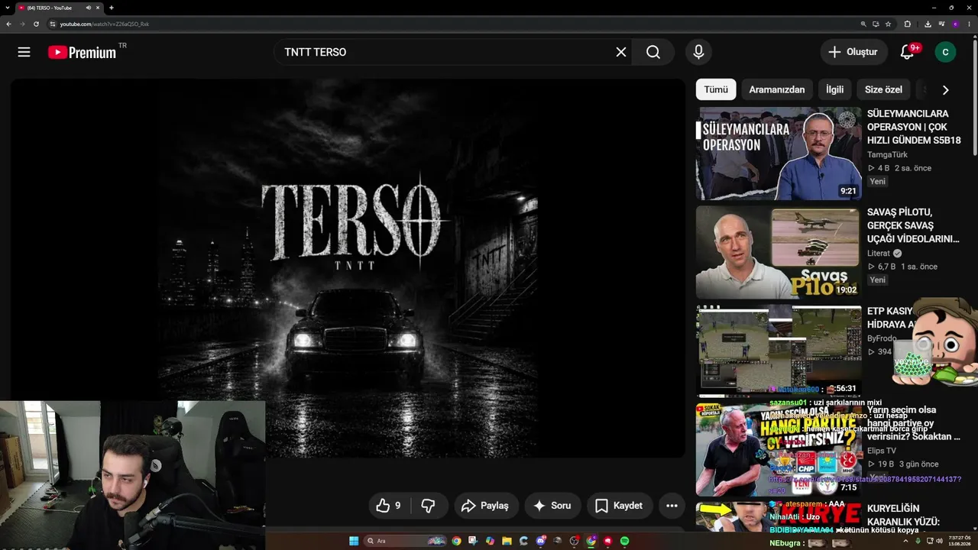Open YouTube notifications bell
978x550 pixels.
click(907, 52)
